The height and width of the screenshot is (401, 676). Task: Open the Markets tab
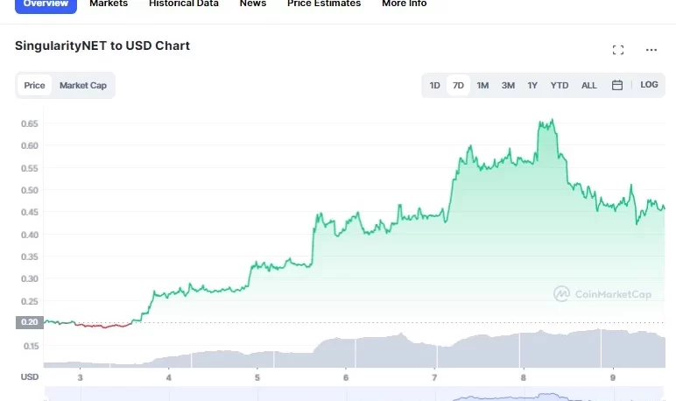[109, 4]
